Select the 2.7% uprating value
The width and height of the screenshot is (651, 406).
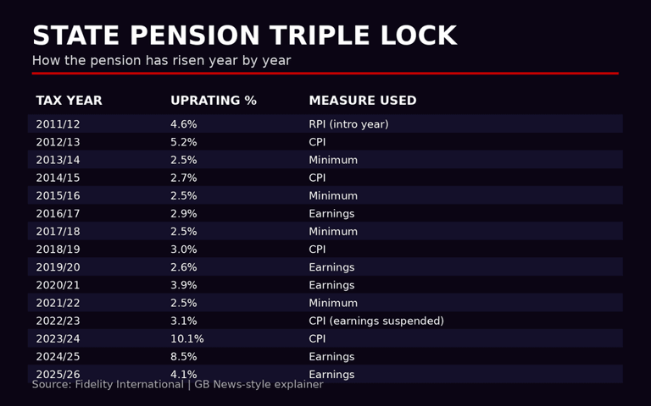click(x=183, y=178)
